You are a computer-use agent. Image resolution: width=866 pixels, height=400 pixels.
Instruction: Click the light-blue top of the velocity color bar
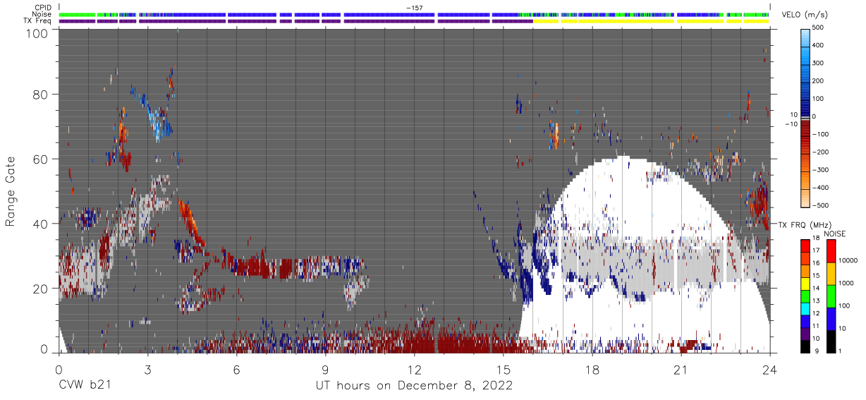click(x=805, y=37)
